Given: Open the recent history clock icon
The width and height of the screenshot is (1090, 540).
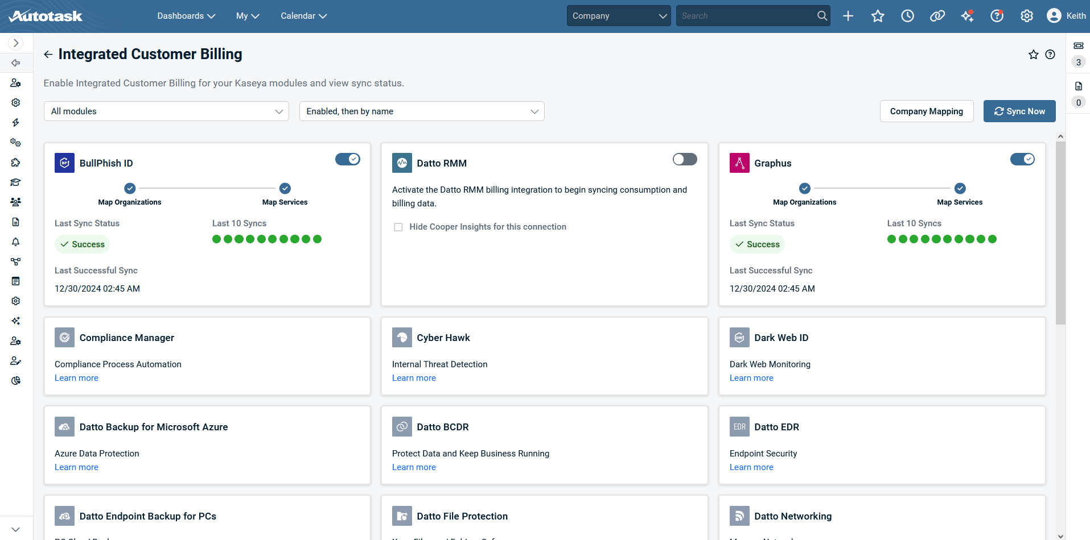Looking at the screenshot, I should [x=907, y=16].
